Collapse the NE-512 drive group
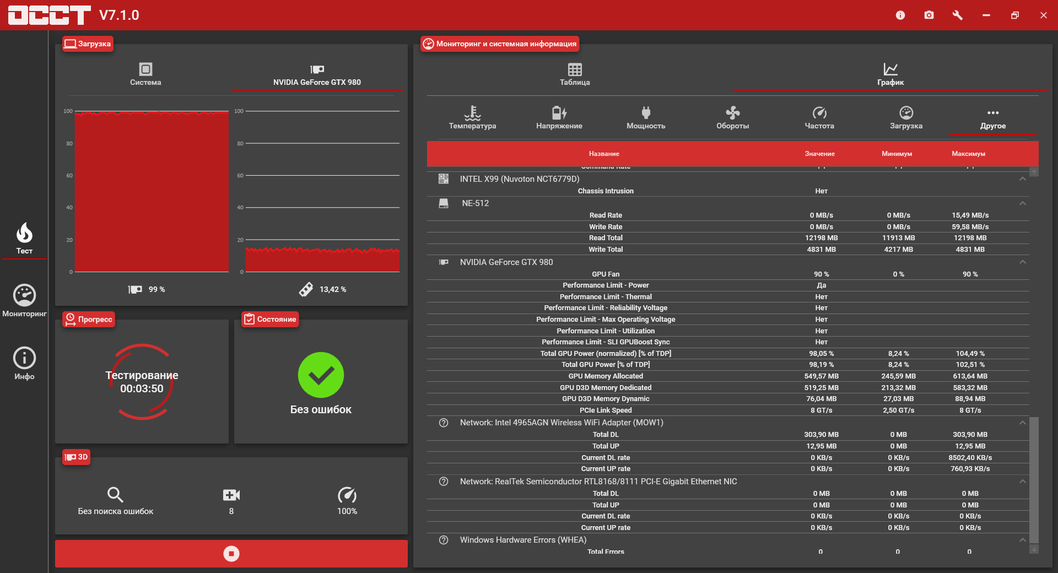 coord(1022,203)
